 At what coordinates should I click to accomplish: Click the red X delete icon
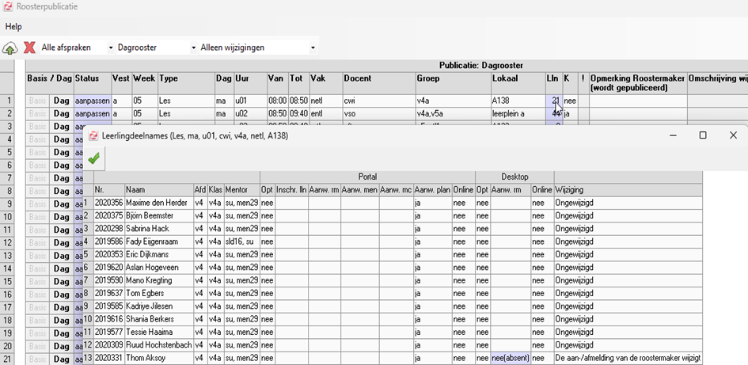click(x=29, y=48)
